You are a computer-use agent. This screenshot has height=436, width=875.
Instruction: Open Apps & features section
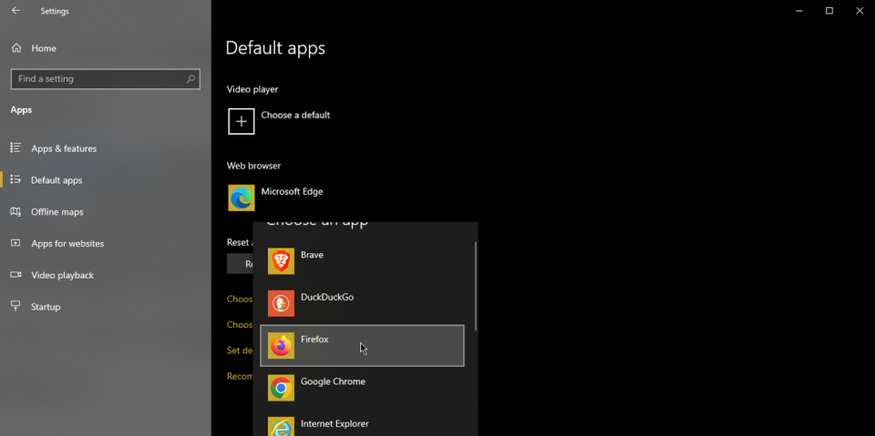64,148
